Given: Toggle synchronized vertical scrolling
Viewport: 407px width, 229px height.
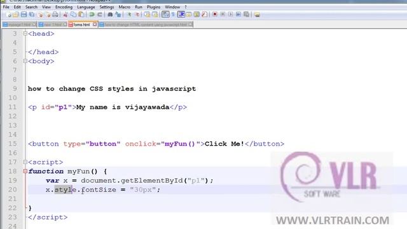Looking at the screenshot, I should click(x=147, y=15).
